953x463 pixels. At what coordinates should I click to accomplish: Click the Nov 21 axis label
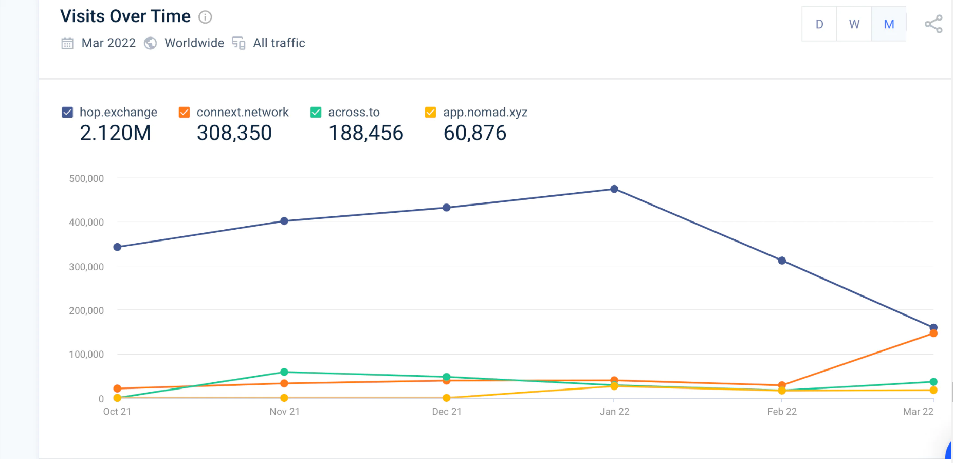click(x=285, y=412)
